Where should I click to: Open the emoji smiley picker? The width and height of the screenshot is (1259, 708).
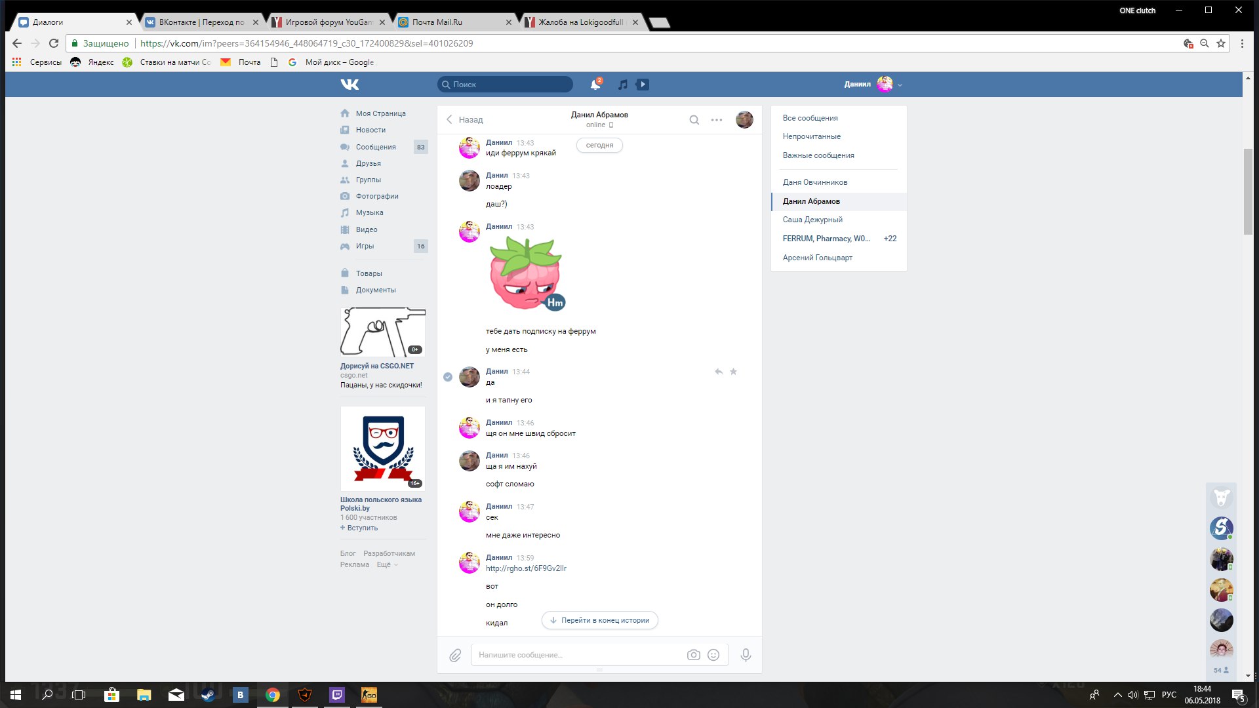pyautogui.click(x=713, y=655)
